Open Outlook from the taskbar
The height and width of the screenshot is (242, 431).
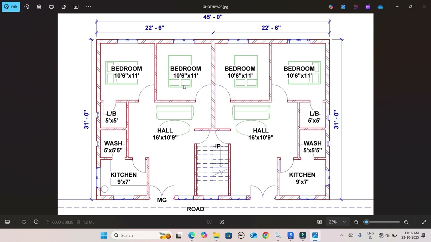[x=253, y=235]
